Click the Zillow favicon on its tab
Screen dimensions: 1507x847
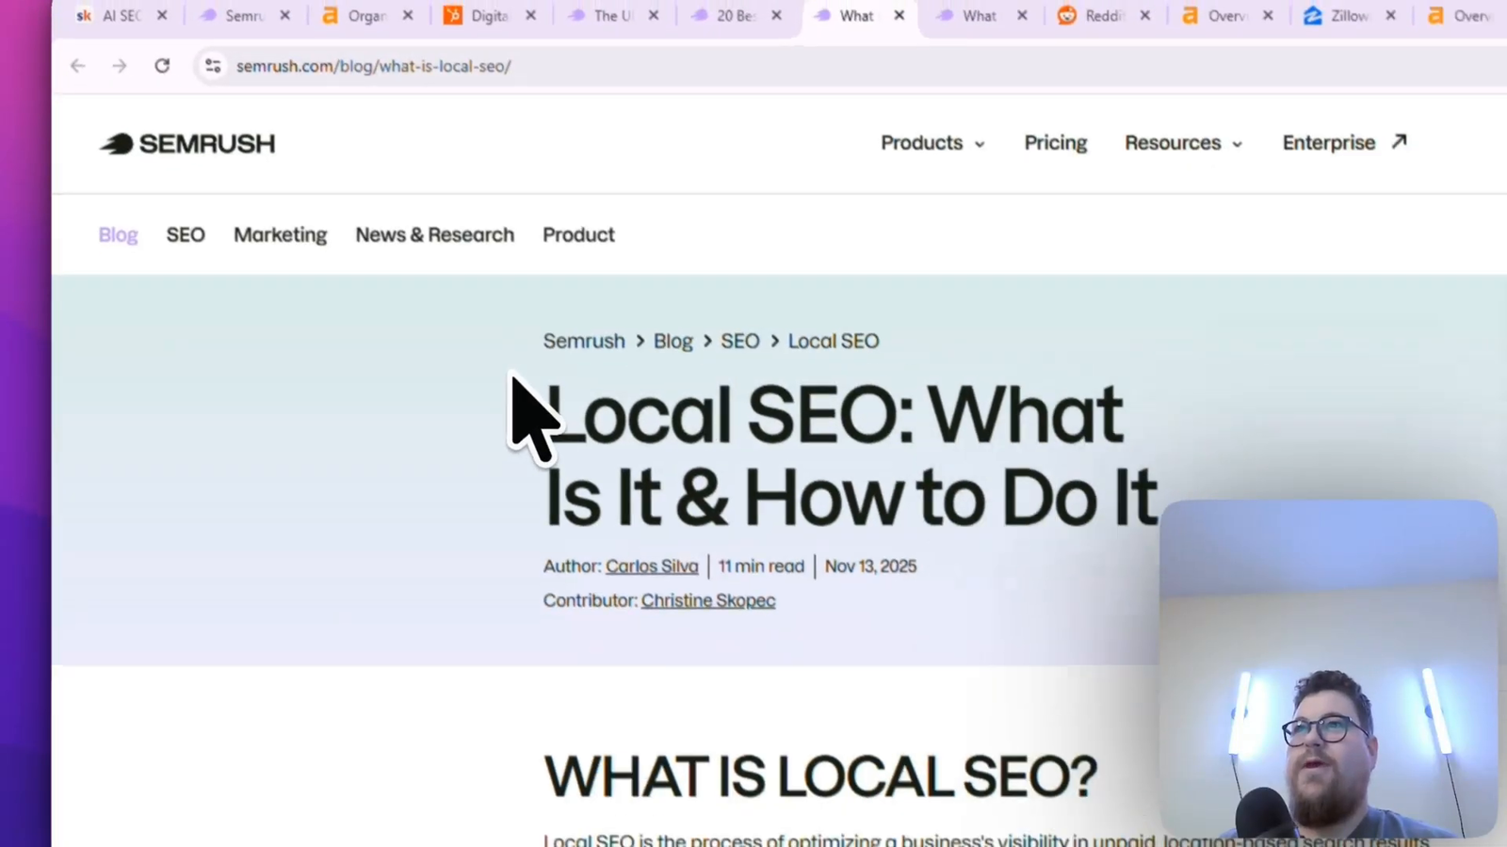1313,15
